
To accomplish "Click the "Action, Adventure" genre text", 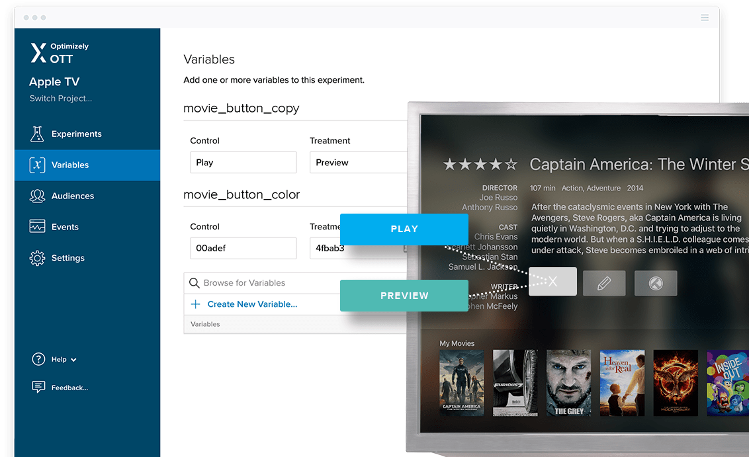I will (x=591, y=188).
